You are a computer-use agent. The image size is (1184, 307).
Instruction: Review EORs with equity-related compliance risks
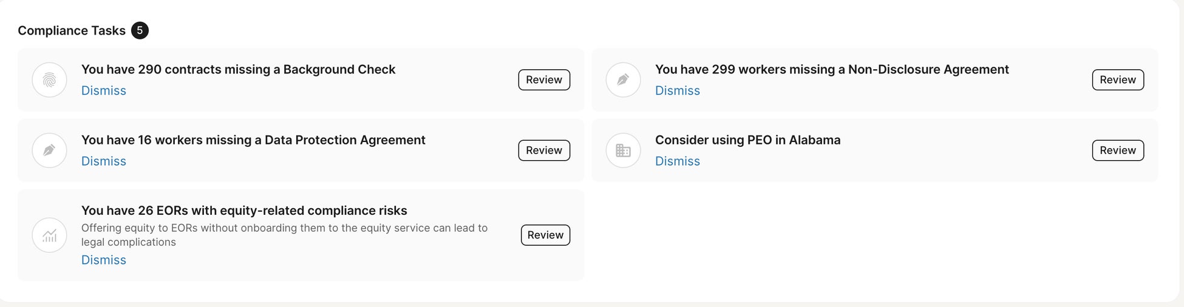[x=545, y=235]
